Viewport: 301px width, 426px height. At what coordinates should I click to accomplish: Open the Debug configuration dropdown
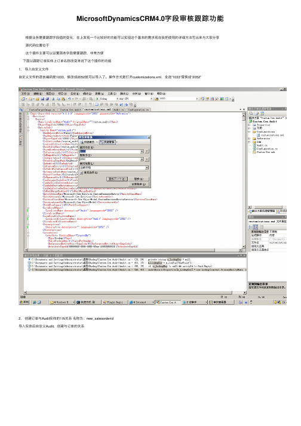click(118, 99)
